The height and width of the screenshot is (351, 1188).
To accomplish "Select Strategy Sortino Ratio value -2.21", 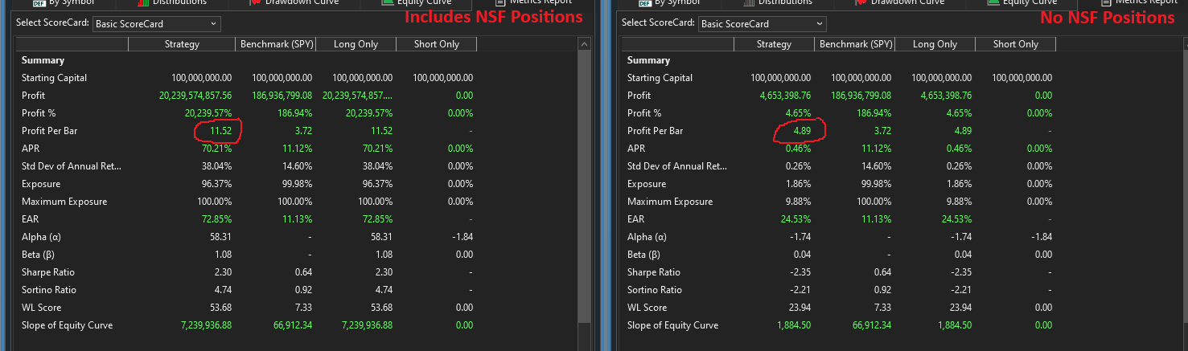I will pos(800,290).
